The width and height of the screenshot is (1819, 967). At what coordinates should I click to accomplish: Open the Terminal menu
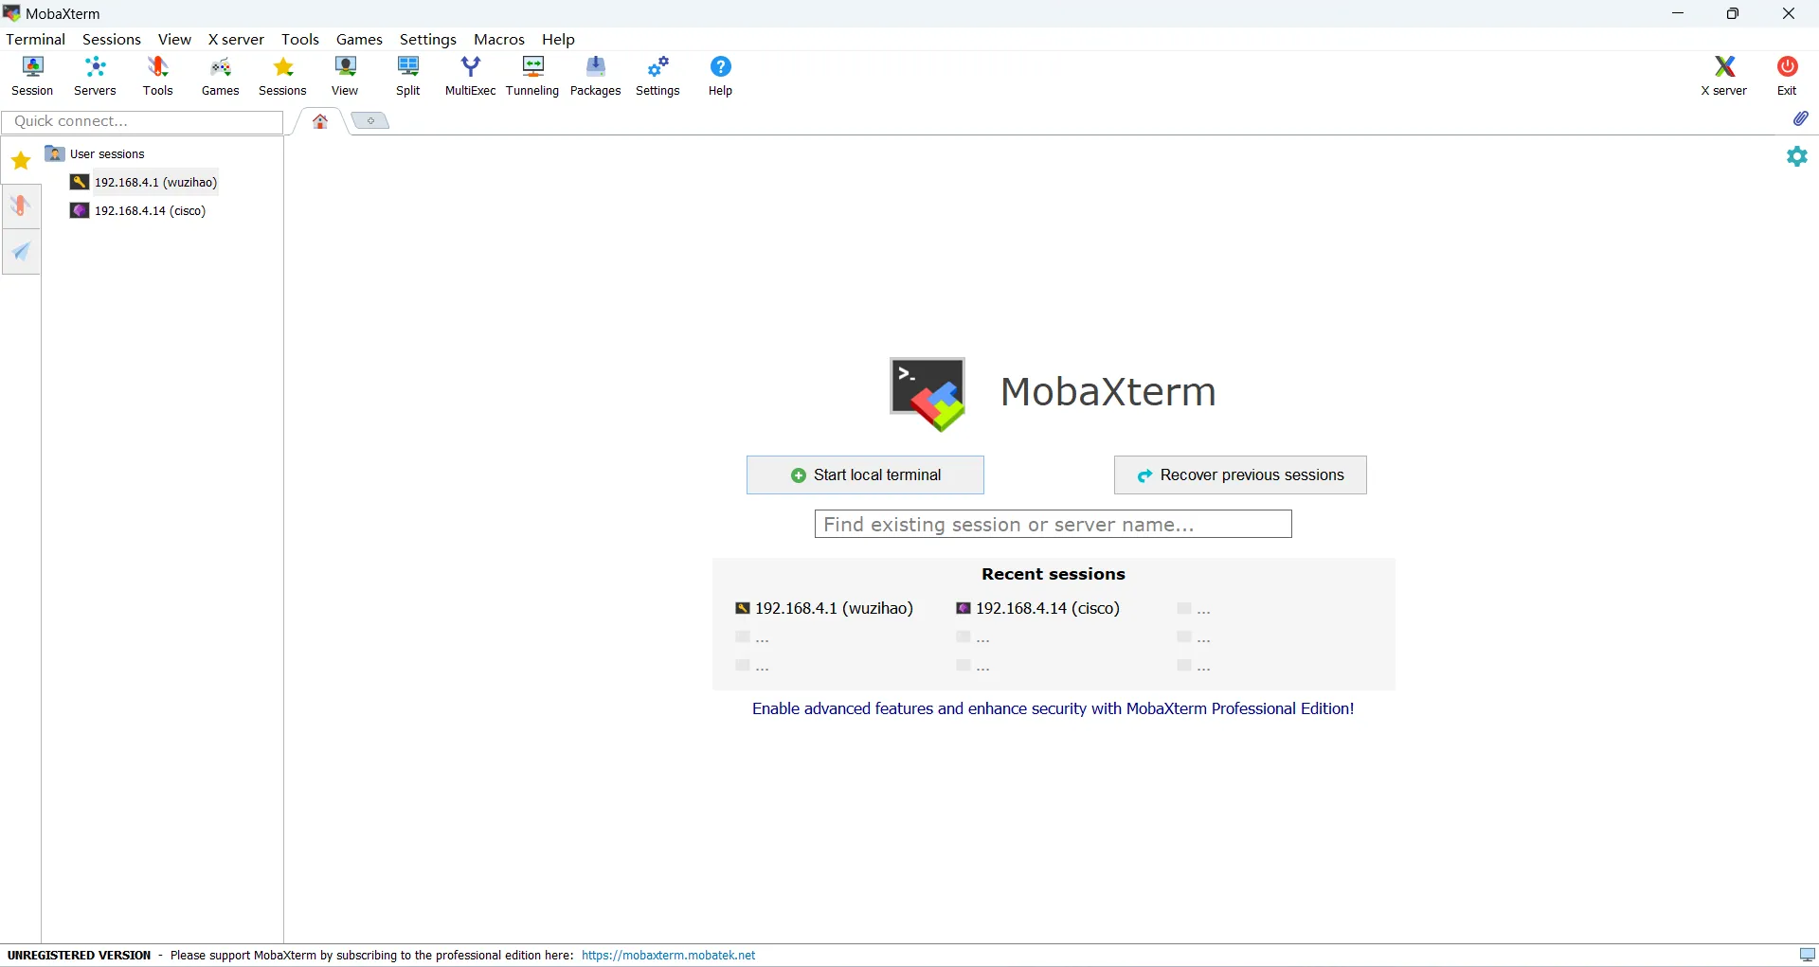click(x=35, y=39)
